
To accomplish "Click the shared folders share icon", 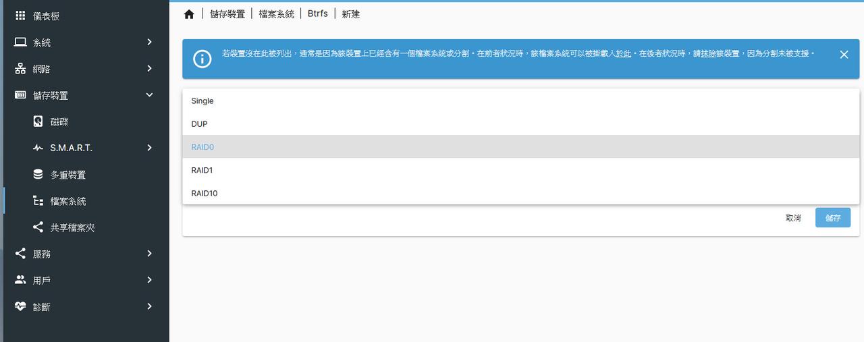I will tap(38, 227).
